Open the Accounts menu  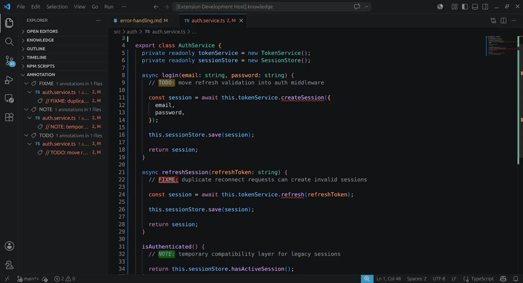(9, 246)
